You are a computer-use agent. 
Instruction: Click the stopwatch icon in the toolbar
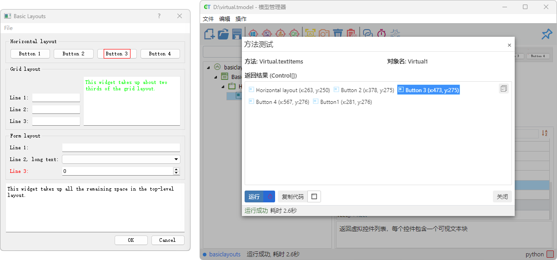point(381,34)
